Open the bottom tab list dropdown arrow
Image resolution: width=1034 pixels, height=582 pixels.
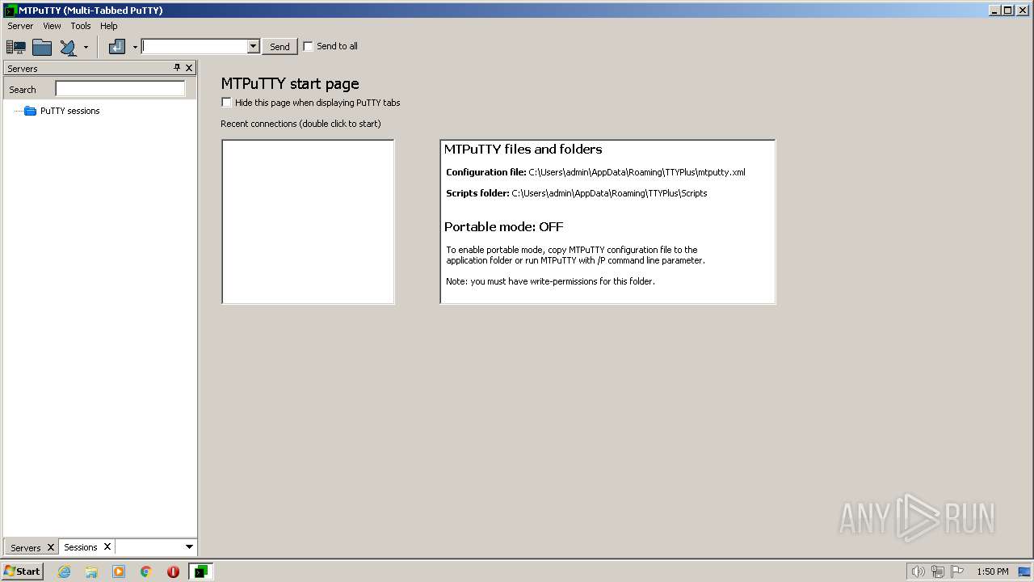(190, 547)
